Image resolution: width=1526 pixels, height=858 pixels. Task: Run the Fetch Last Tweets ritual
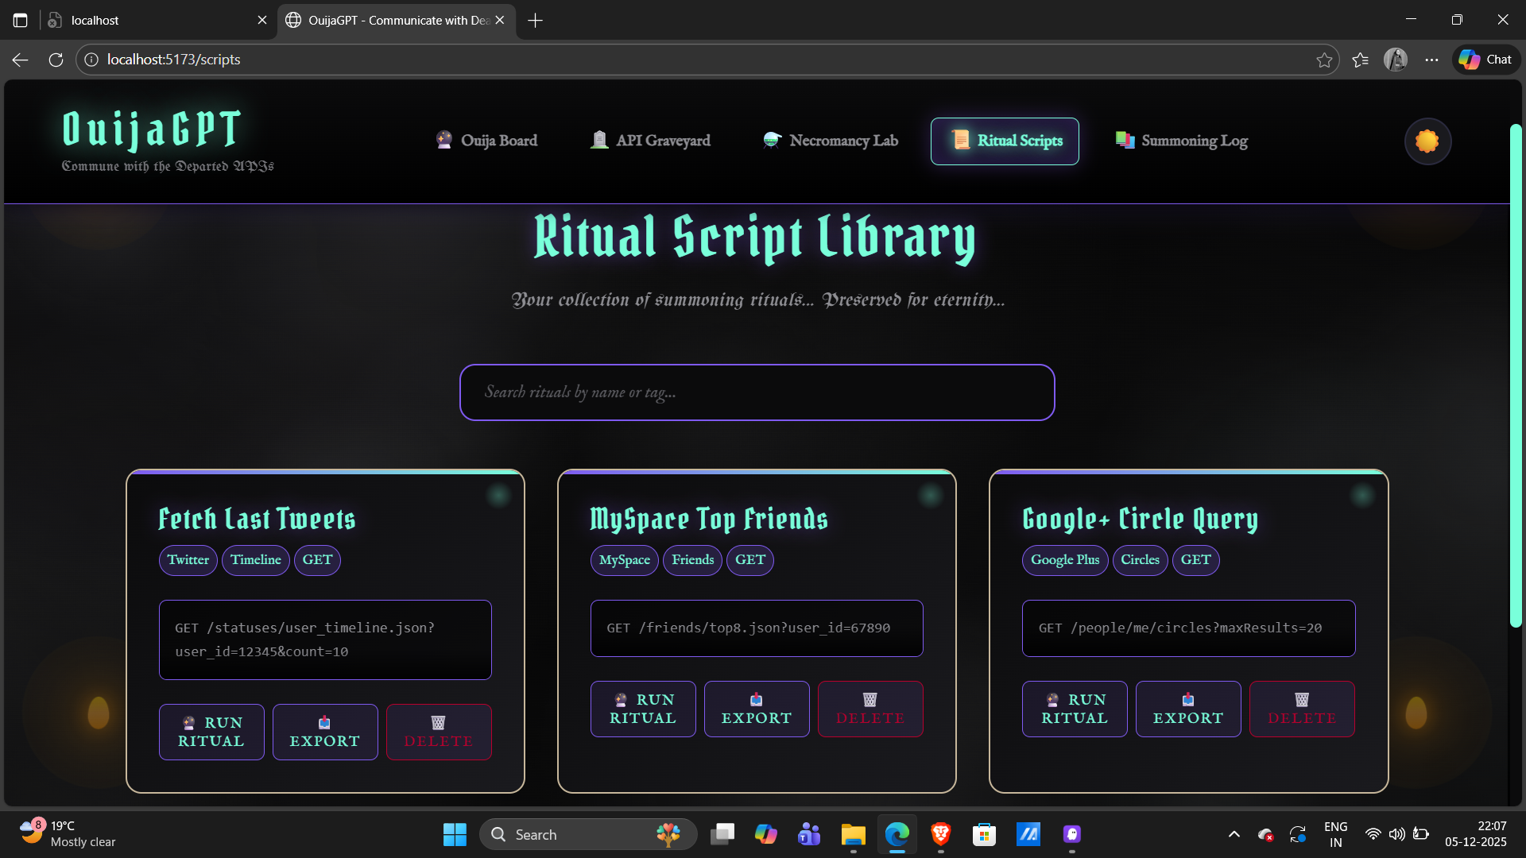tap(211, 732)
